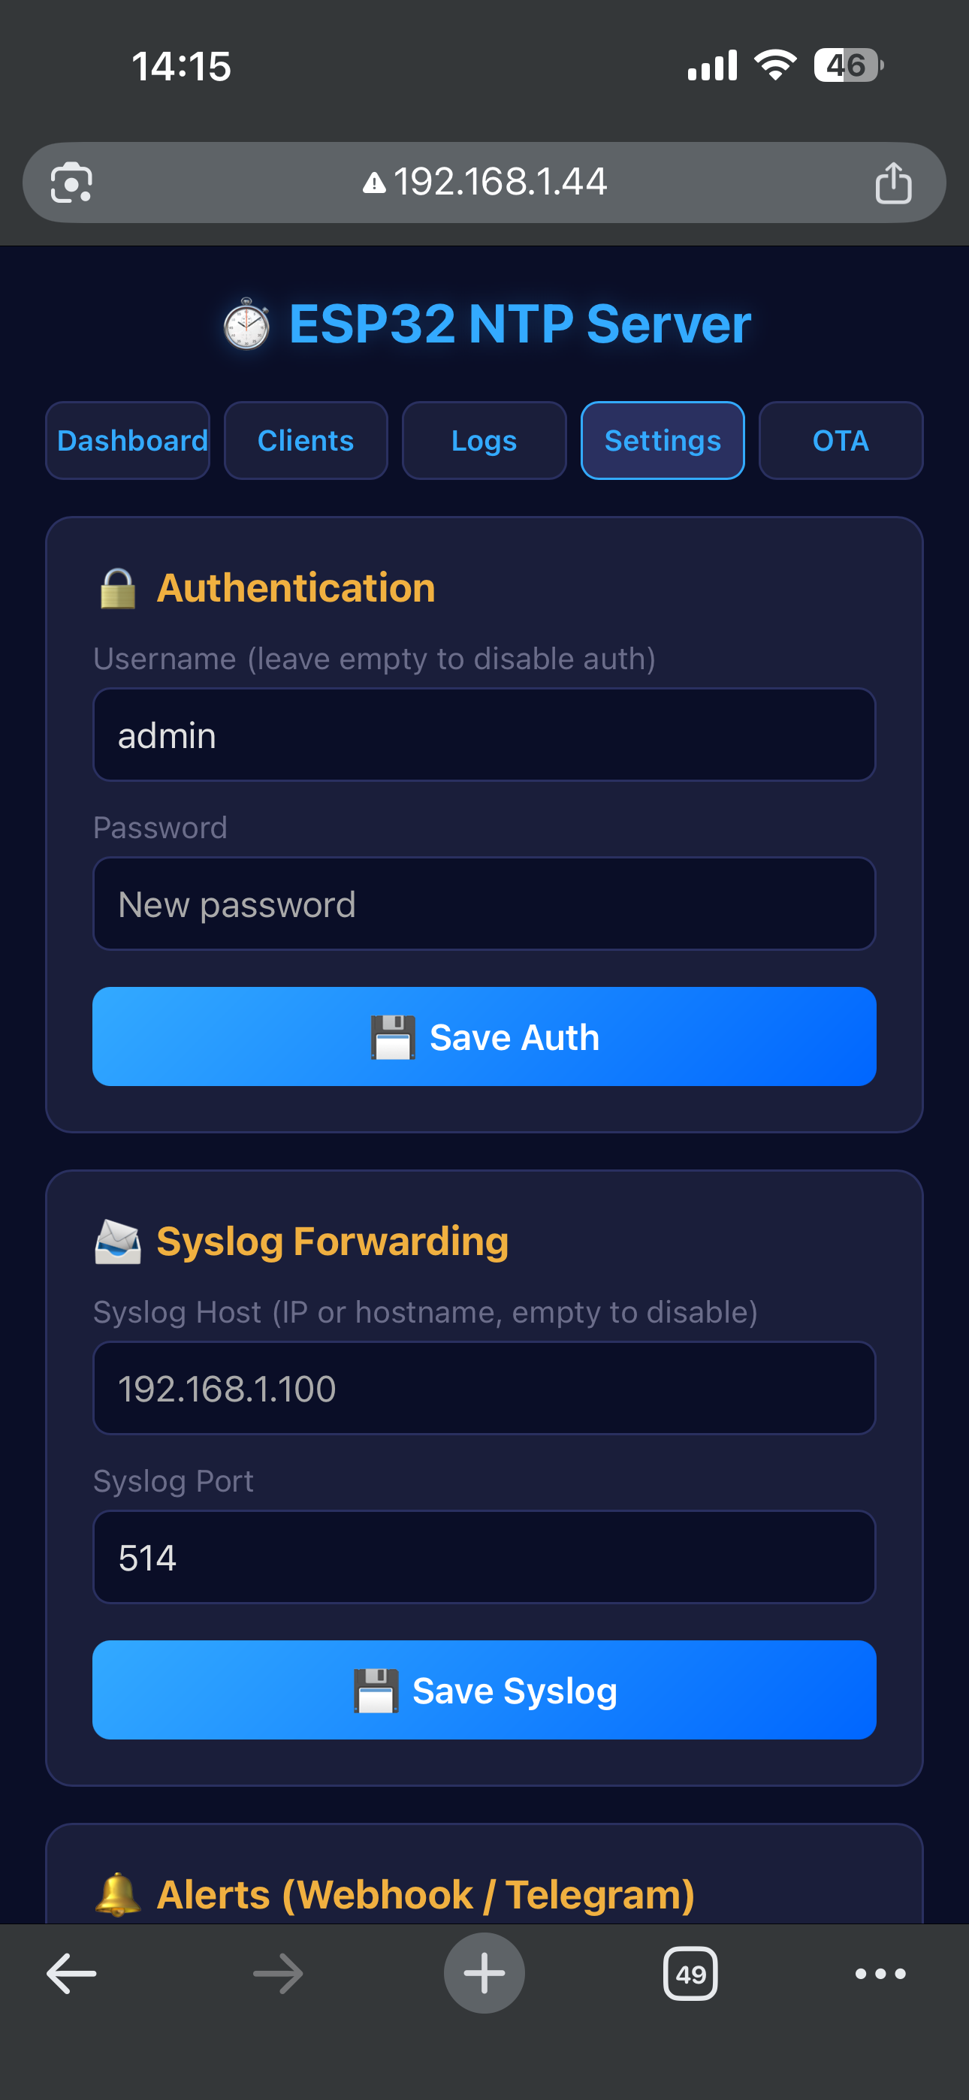Screen dimensions: 969x2100
Task: Focus the Username field containing admin
Action: click(484, 735)
